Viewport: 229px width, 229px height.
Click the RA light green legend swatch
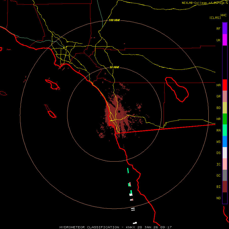[225, 130]
